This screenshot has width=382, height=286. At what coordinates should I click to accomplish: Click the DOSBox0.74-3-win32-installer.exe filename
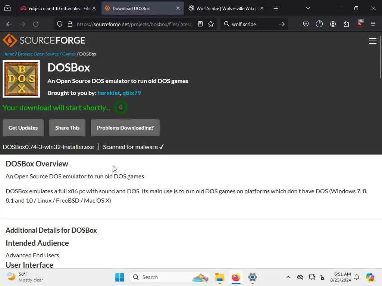coord(48,147)
